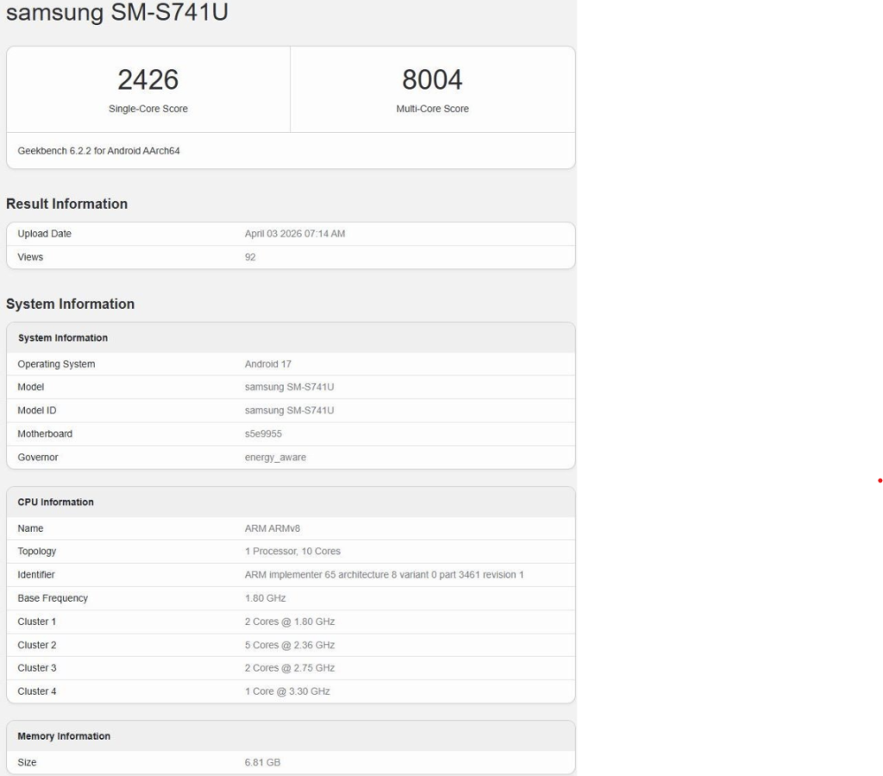This screenshot has width=883, height=776.
Task: Click the Identifier label
Action: tap(36, 575)
